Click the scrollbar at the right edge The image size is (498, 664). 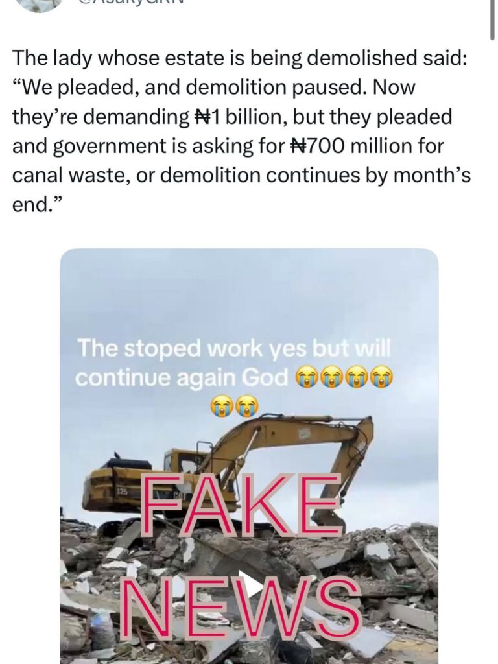493,19
